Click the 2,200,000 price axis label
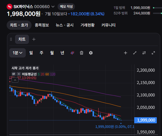The image size is (162, 136). click(146, 70)
